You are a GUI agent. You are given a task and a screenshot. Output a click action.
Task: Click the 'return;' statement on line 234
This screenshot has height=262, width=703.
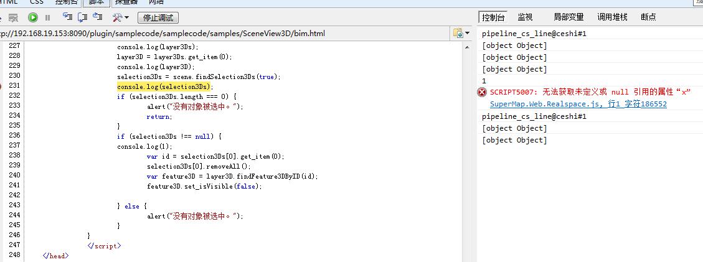click(159, 116)
